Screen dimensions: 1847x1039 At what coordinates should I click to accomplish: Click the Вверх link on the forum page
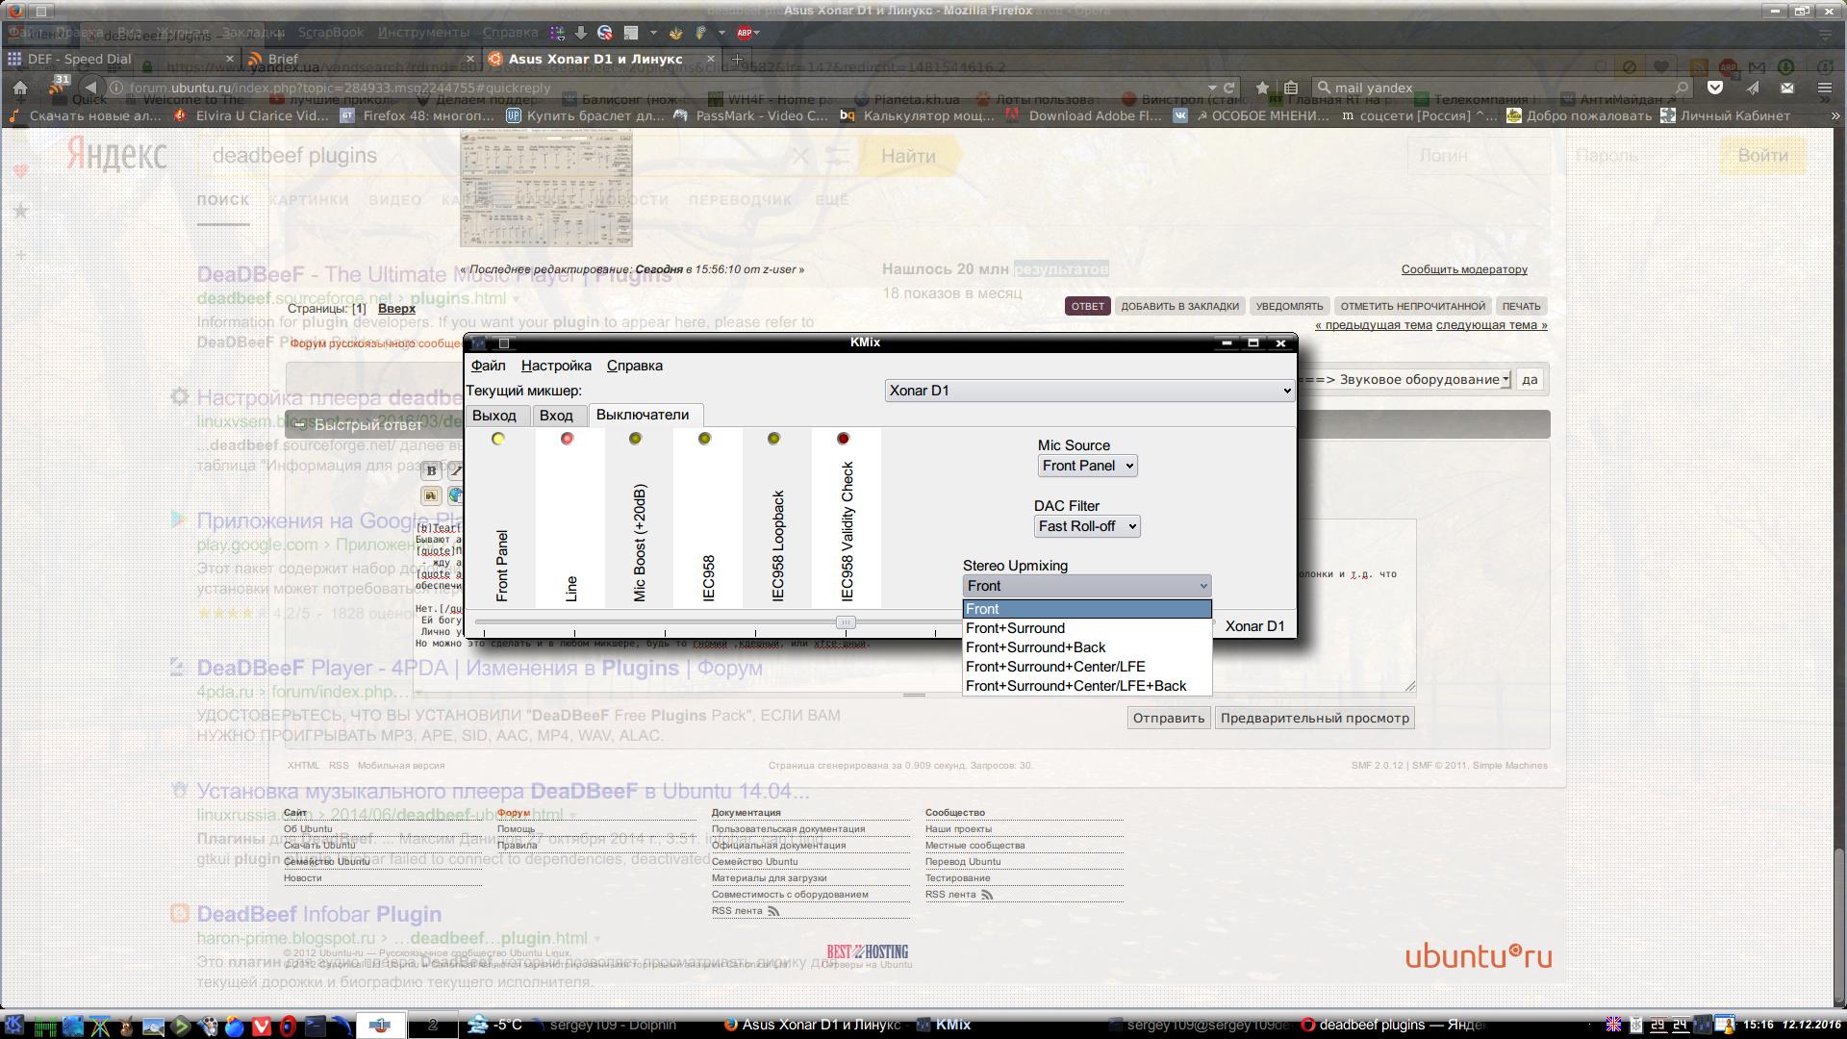pyautogui.click(x=396, y=309)
